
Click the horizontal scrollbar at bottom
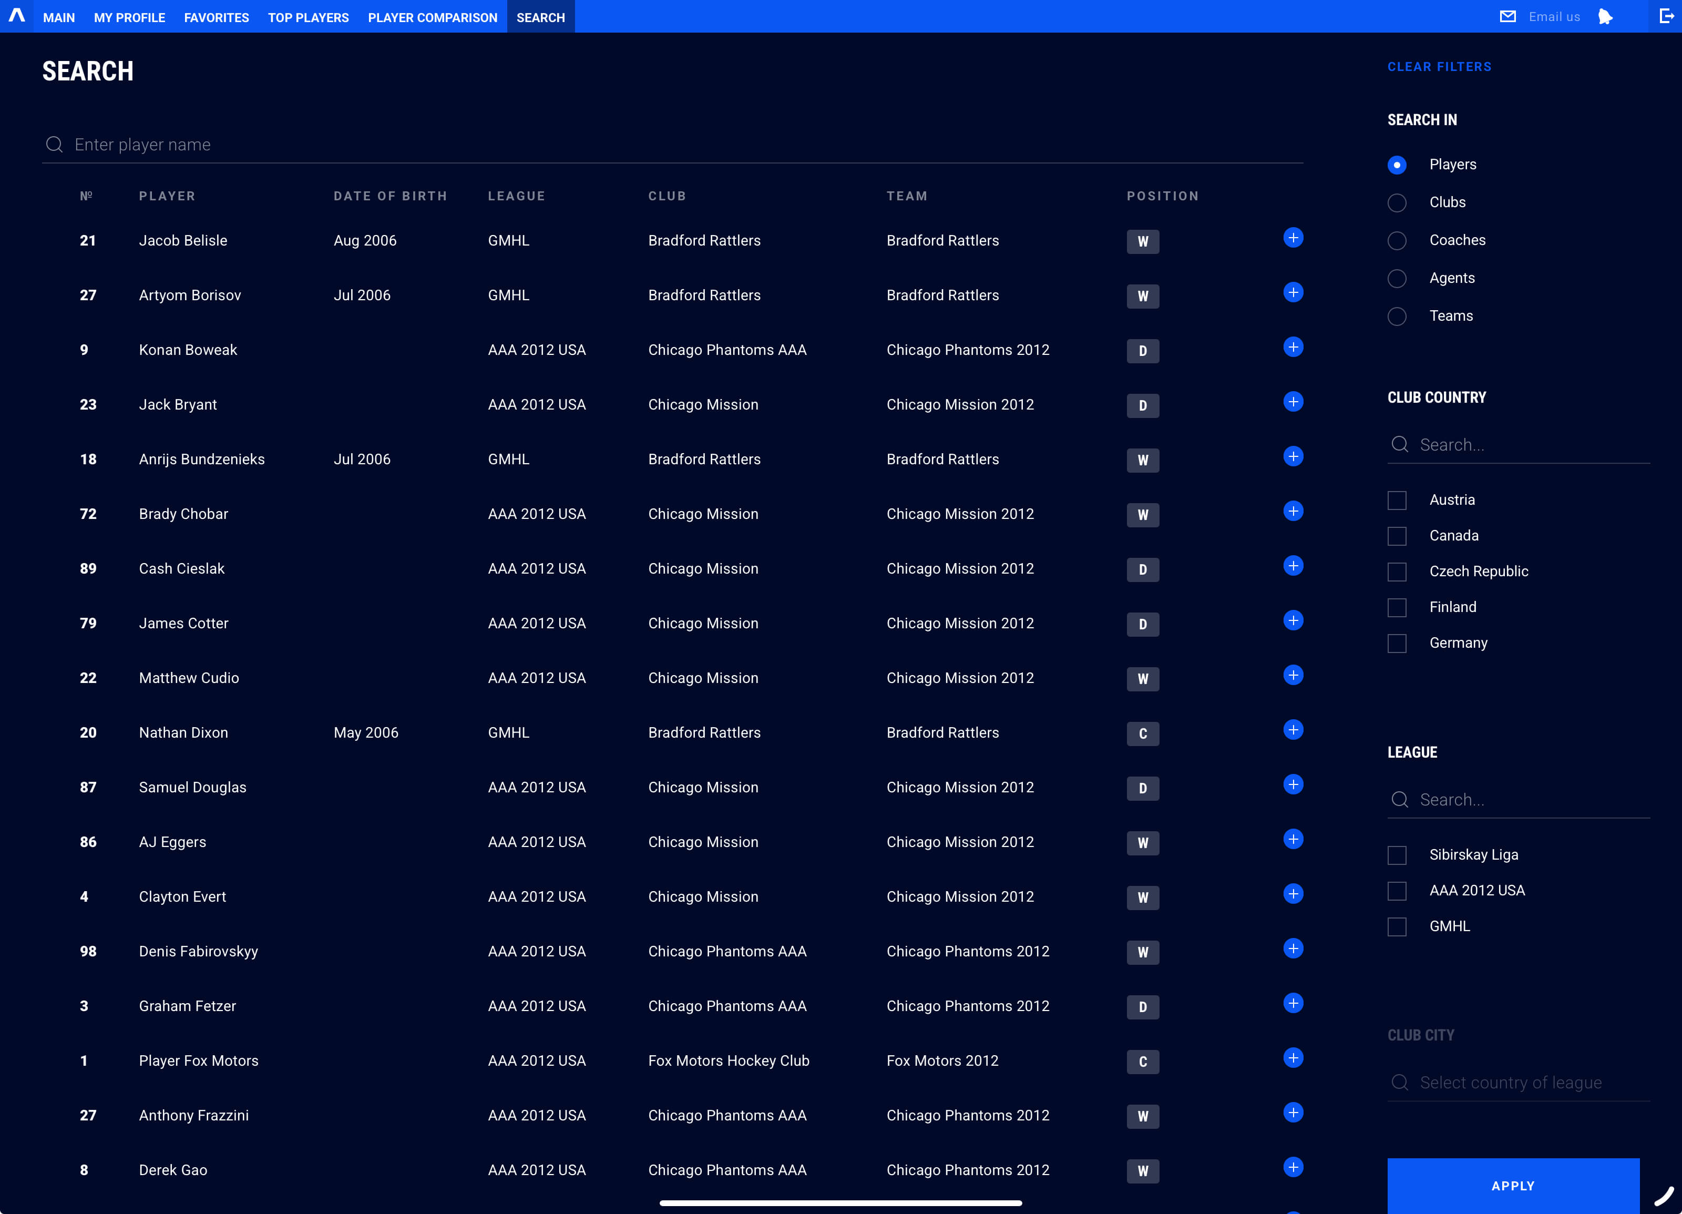pos(840,1203)
